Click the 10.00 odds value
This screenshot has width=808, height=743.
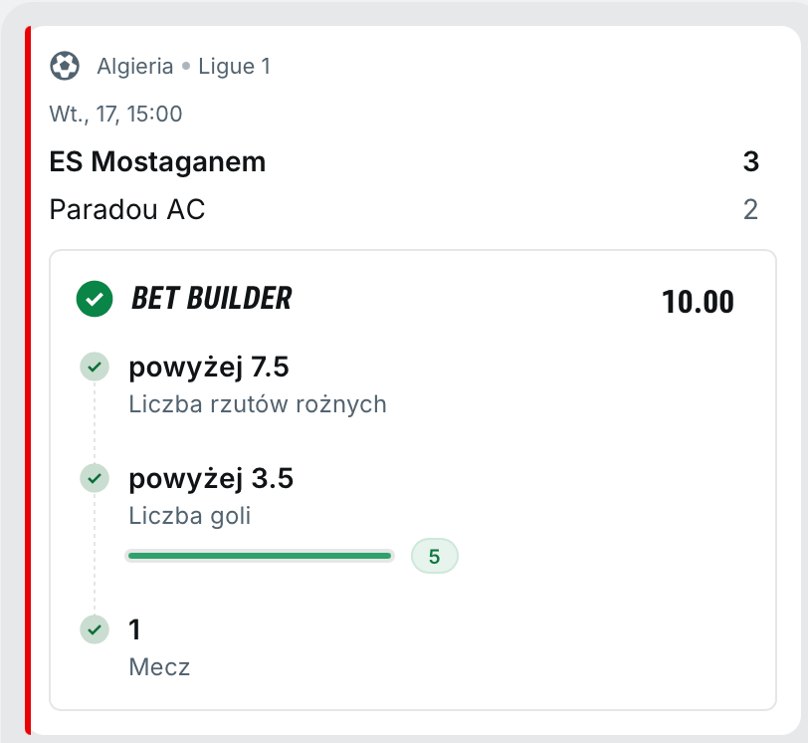[698, 301]
